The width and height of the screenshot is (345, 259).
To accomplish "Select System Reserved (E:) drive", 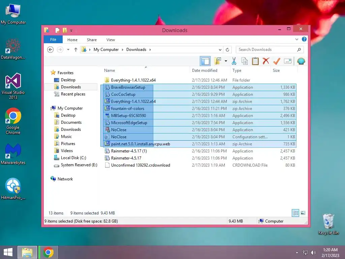I will coord(79,165).
